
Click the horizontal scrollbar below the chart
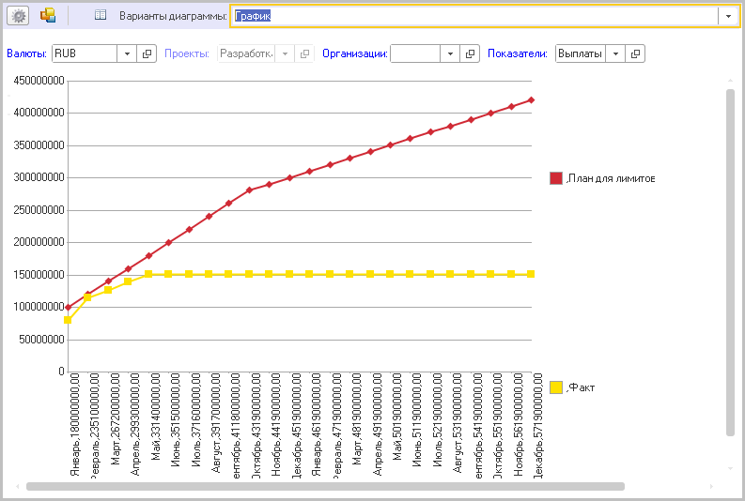point(325,486)
